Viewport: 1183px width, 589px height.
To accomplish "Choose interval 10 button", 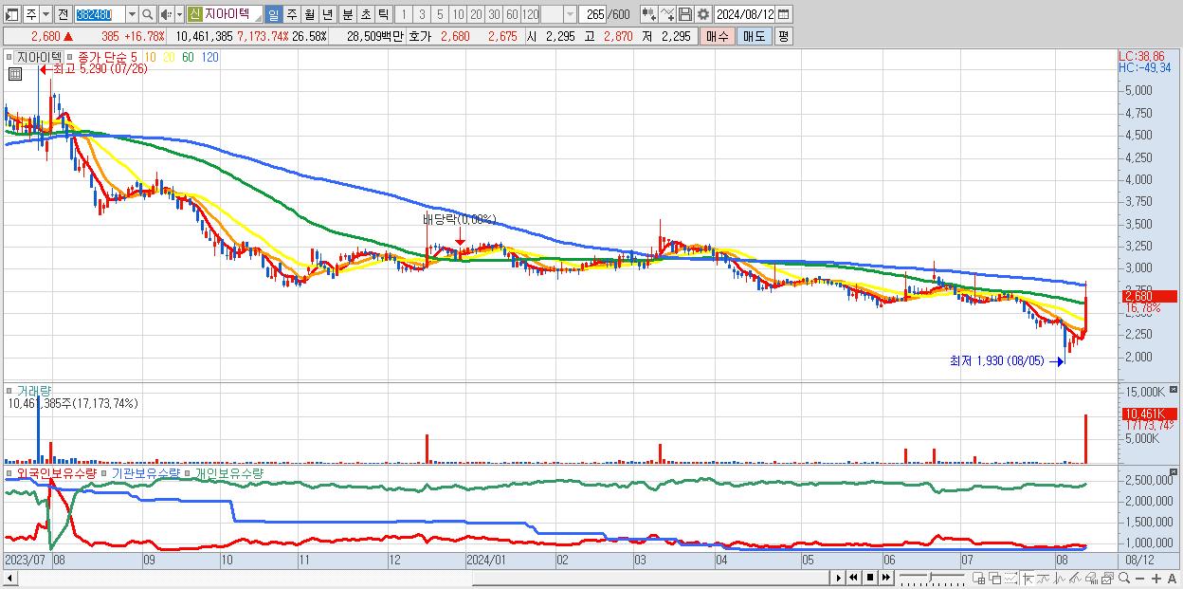I will 458,14.
